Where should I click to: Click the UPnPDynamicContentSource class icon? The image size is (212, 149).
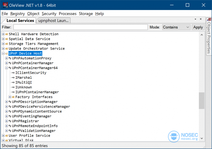click(x=10, y=111)
